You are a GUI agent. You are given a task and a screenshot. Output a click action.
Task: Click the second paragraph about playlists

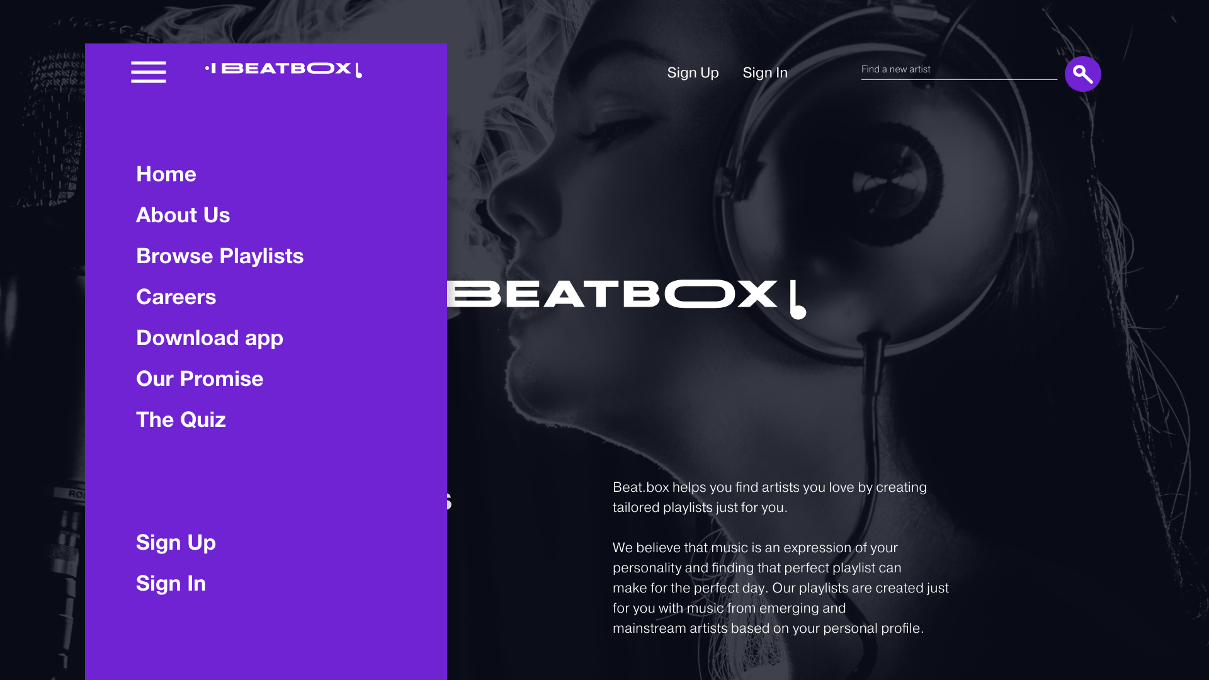point(781,588)
